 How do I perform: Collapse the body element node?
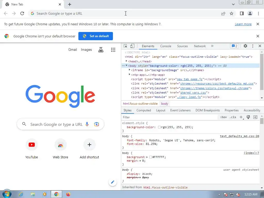[x=126, y=65]
